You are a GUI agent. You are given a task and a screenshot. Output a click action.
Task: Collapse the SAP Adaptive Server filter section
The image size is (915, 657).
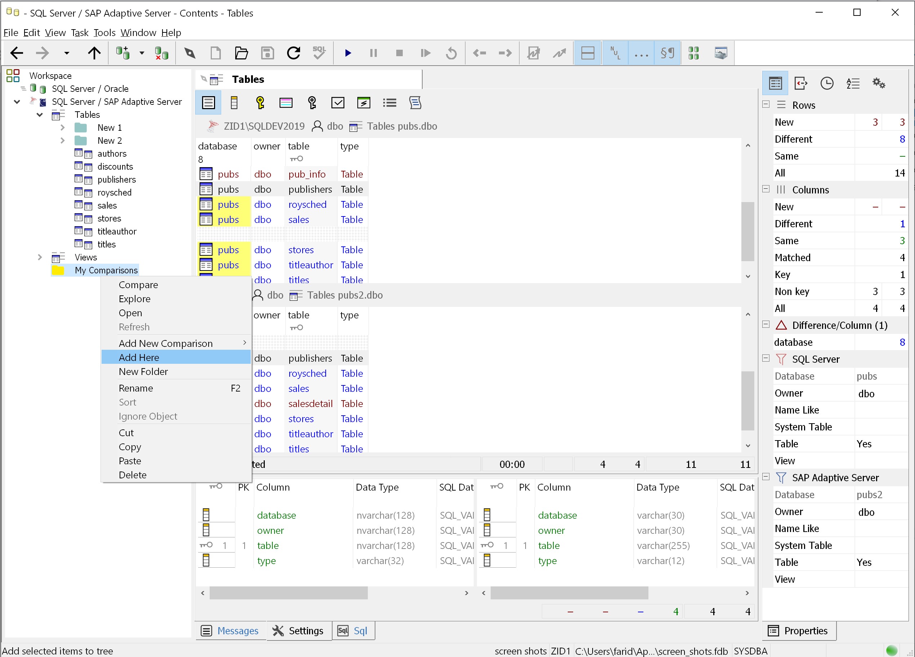(766, 477)
